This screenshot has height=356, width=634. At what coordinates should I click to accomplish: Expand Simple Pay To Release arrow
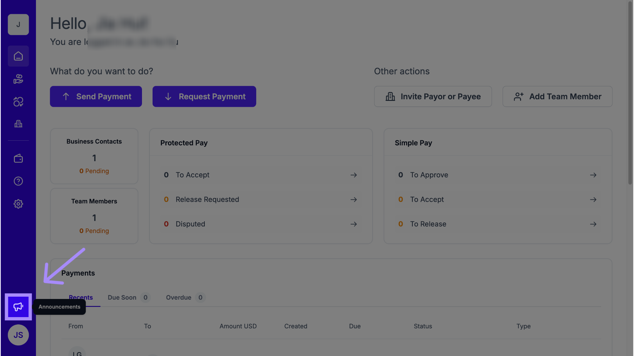(x=593, y=224)
